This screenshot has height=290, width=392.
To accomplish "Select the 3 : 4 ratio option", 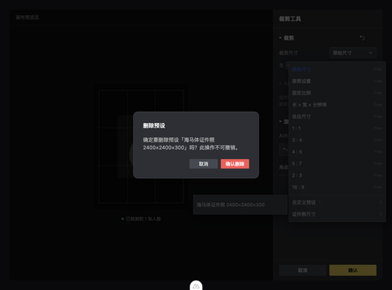I will [x=337, y=140].
